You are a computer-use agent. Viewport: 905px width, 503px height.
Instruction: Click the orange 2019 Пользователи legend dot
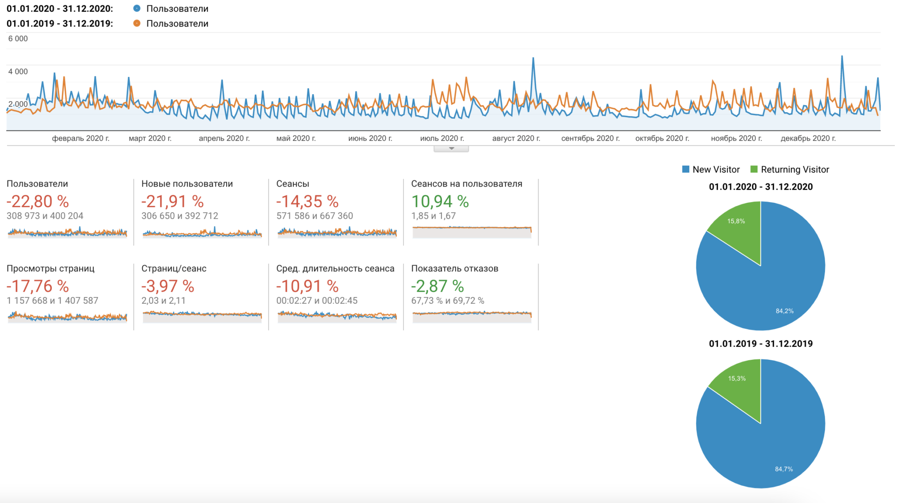tap(137, 23)
